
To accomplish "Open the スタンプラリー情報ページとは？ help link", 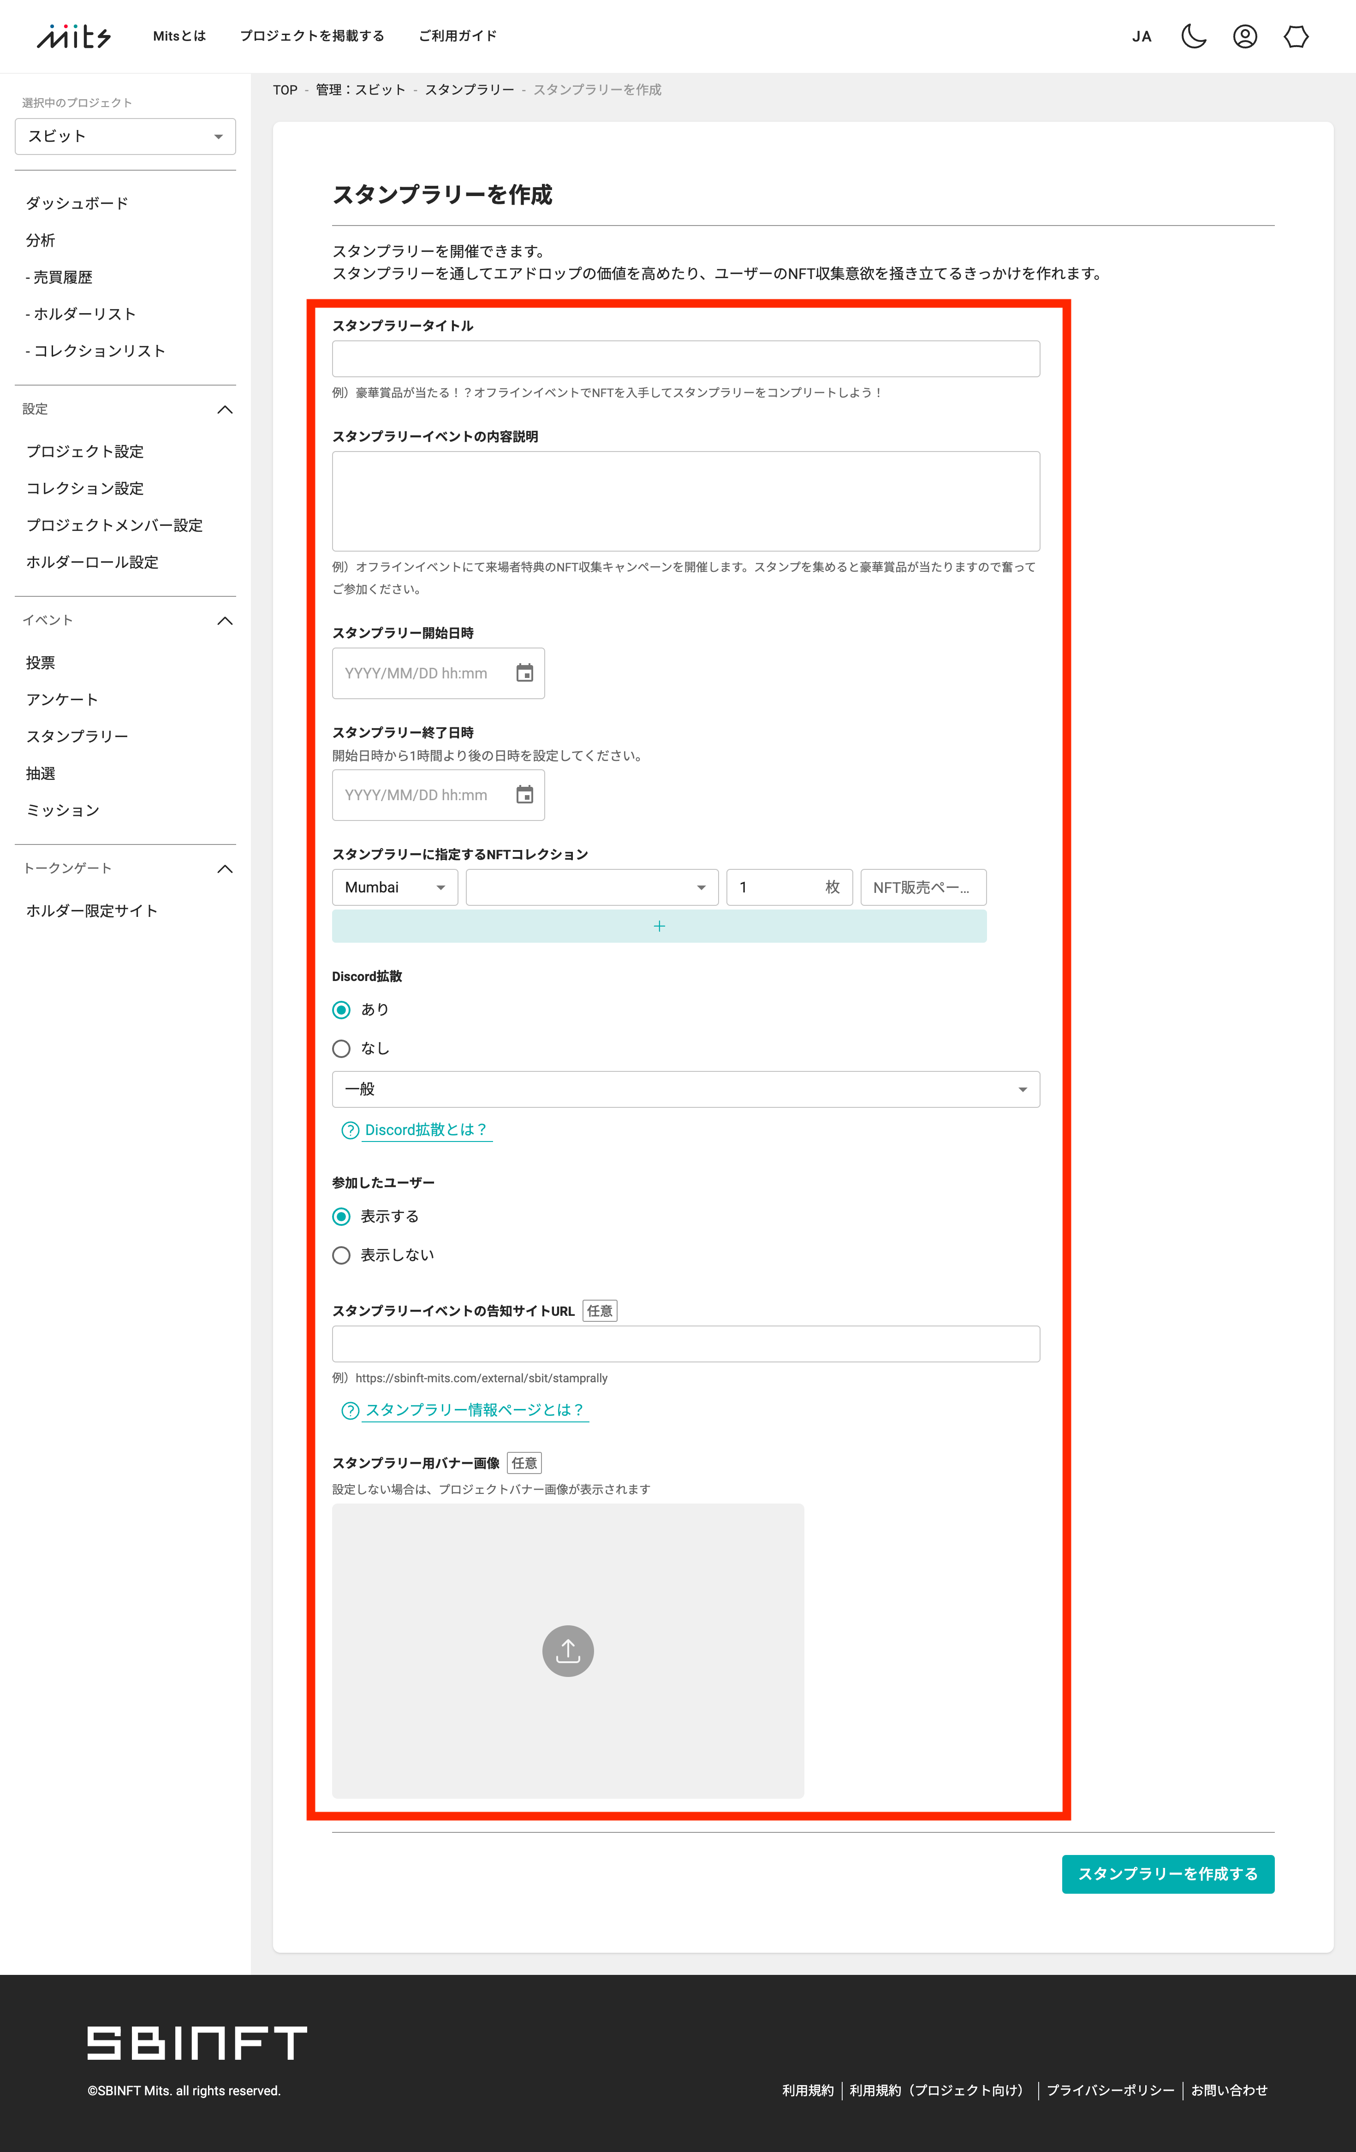I will 475,1410.
